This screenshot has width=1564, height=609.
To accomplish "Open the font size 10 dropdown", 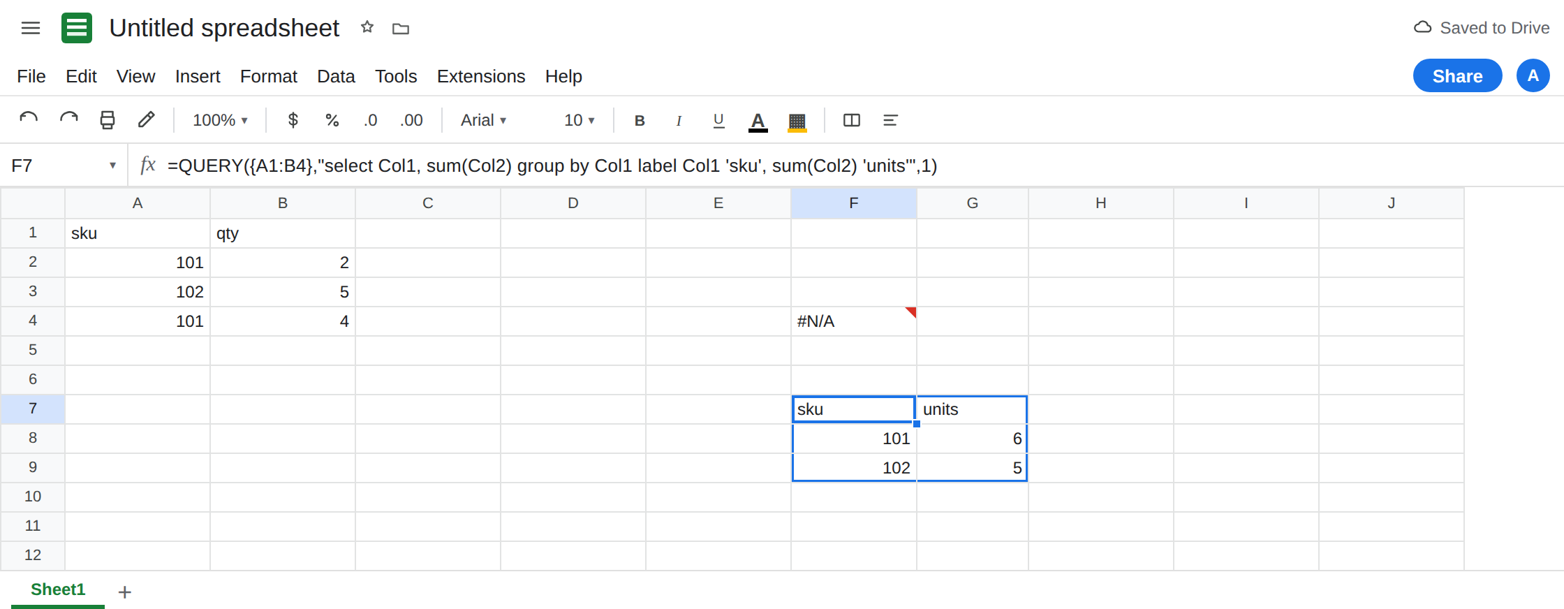I will 580,120.
